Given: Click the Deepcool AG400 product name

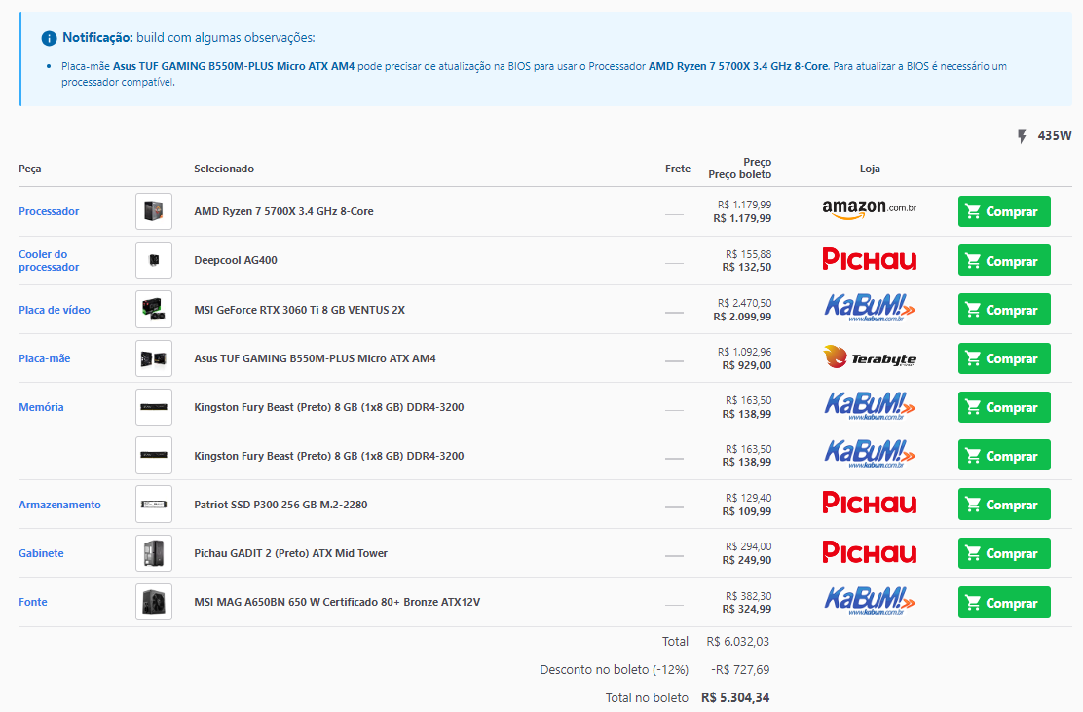Looking at the screenshot, I should [236, 260].
